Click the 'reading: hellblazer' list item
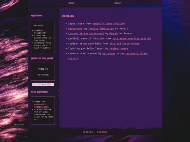This screenshot has width=190, height=142. click(40, 32)
